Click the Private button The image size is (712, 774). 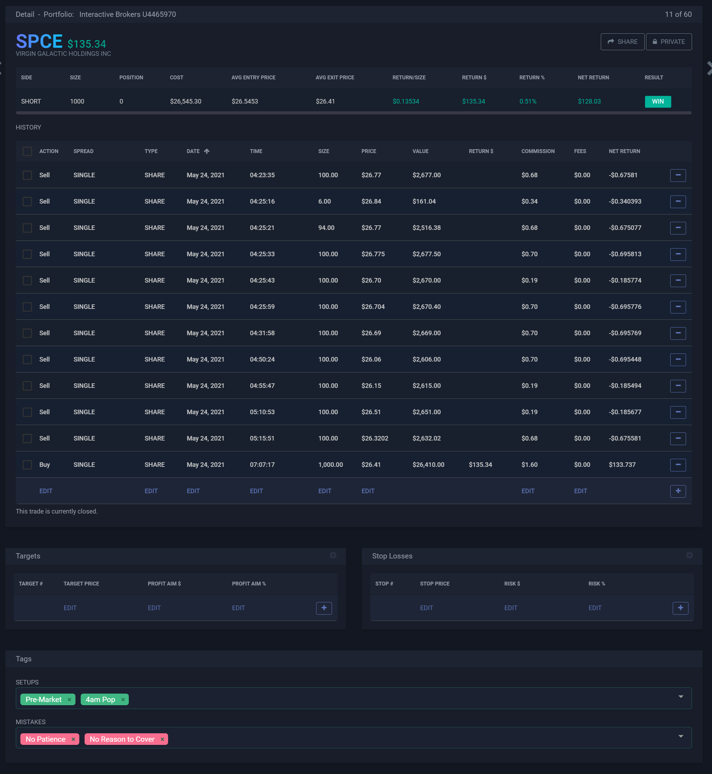pos(668,42)
